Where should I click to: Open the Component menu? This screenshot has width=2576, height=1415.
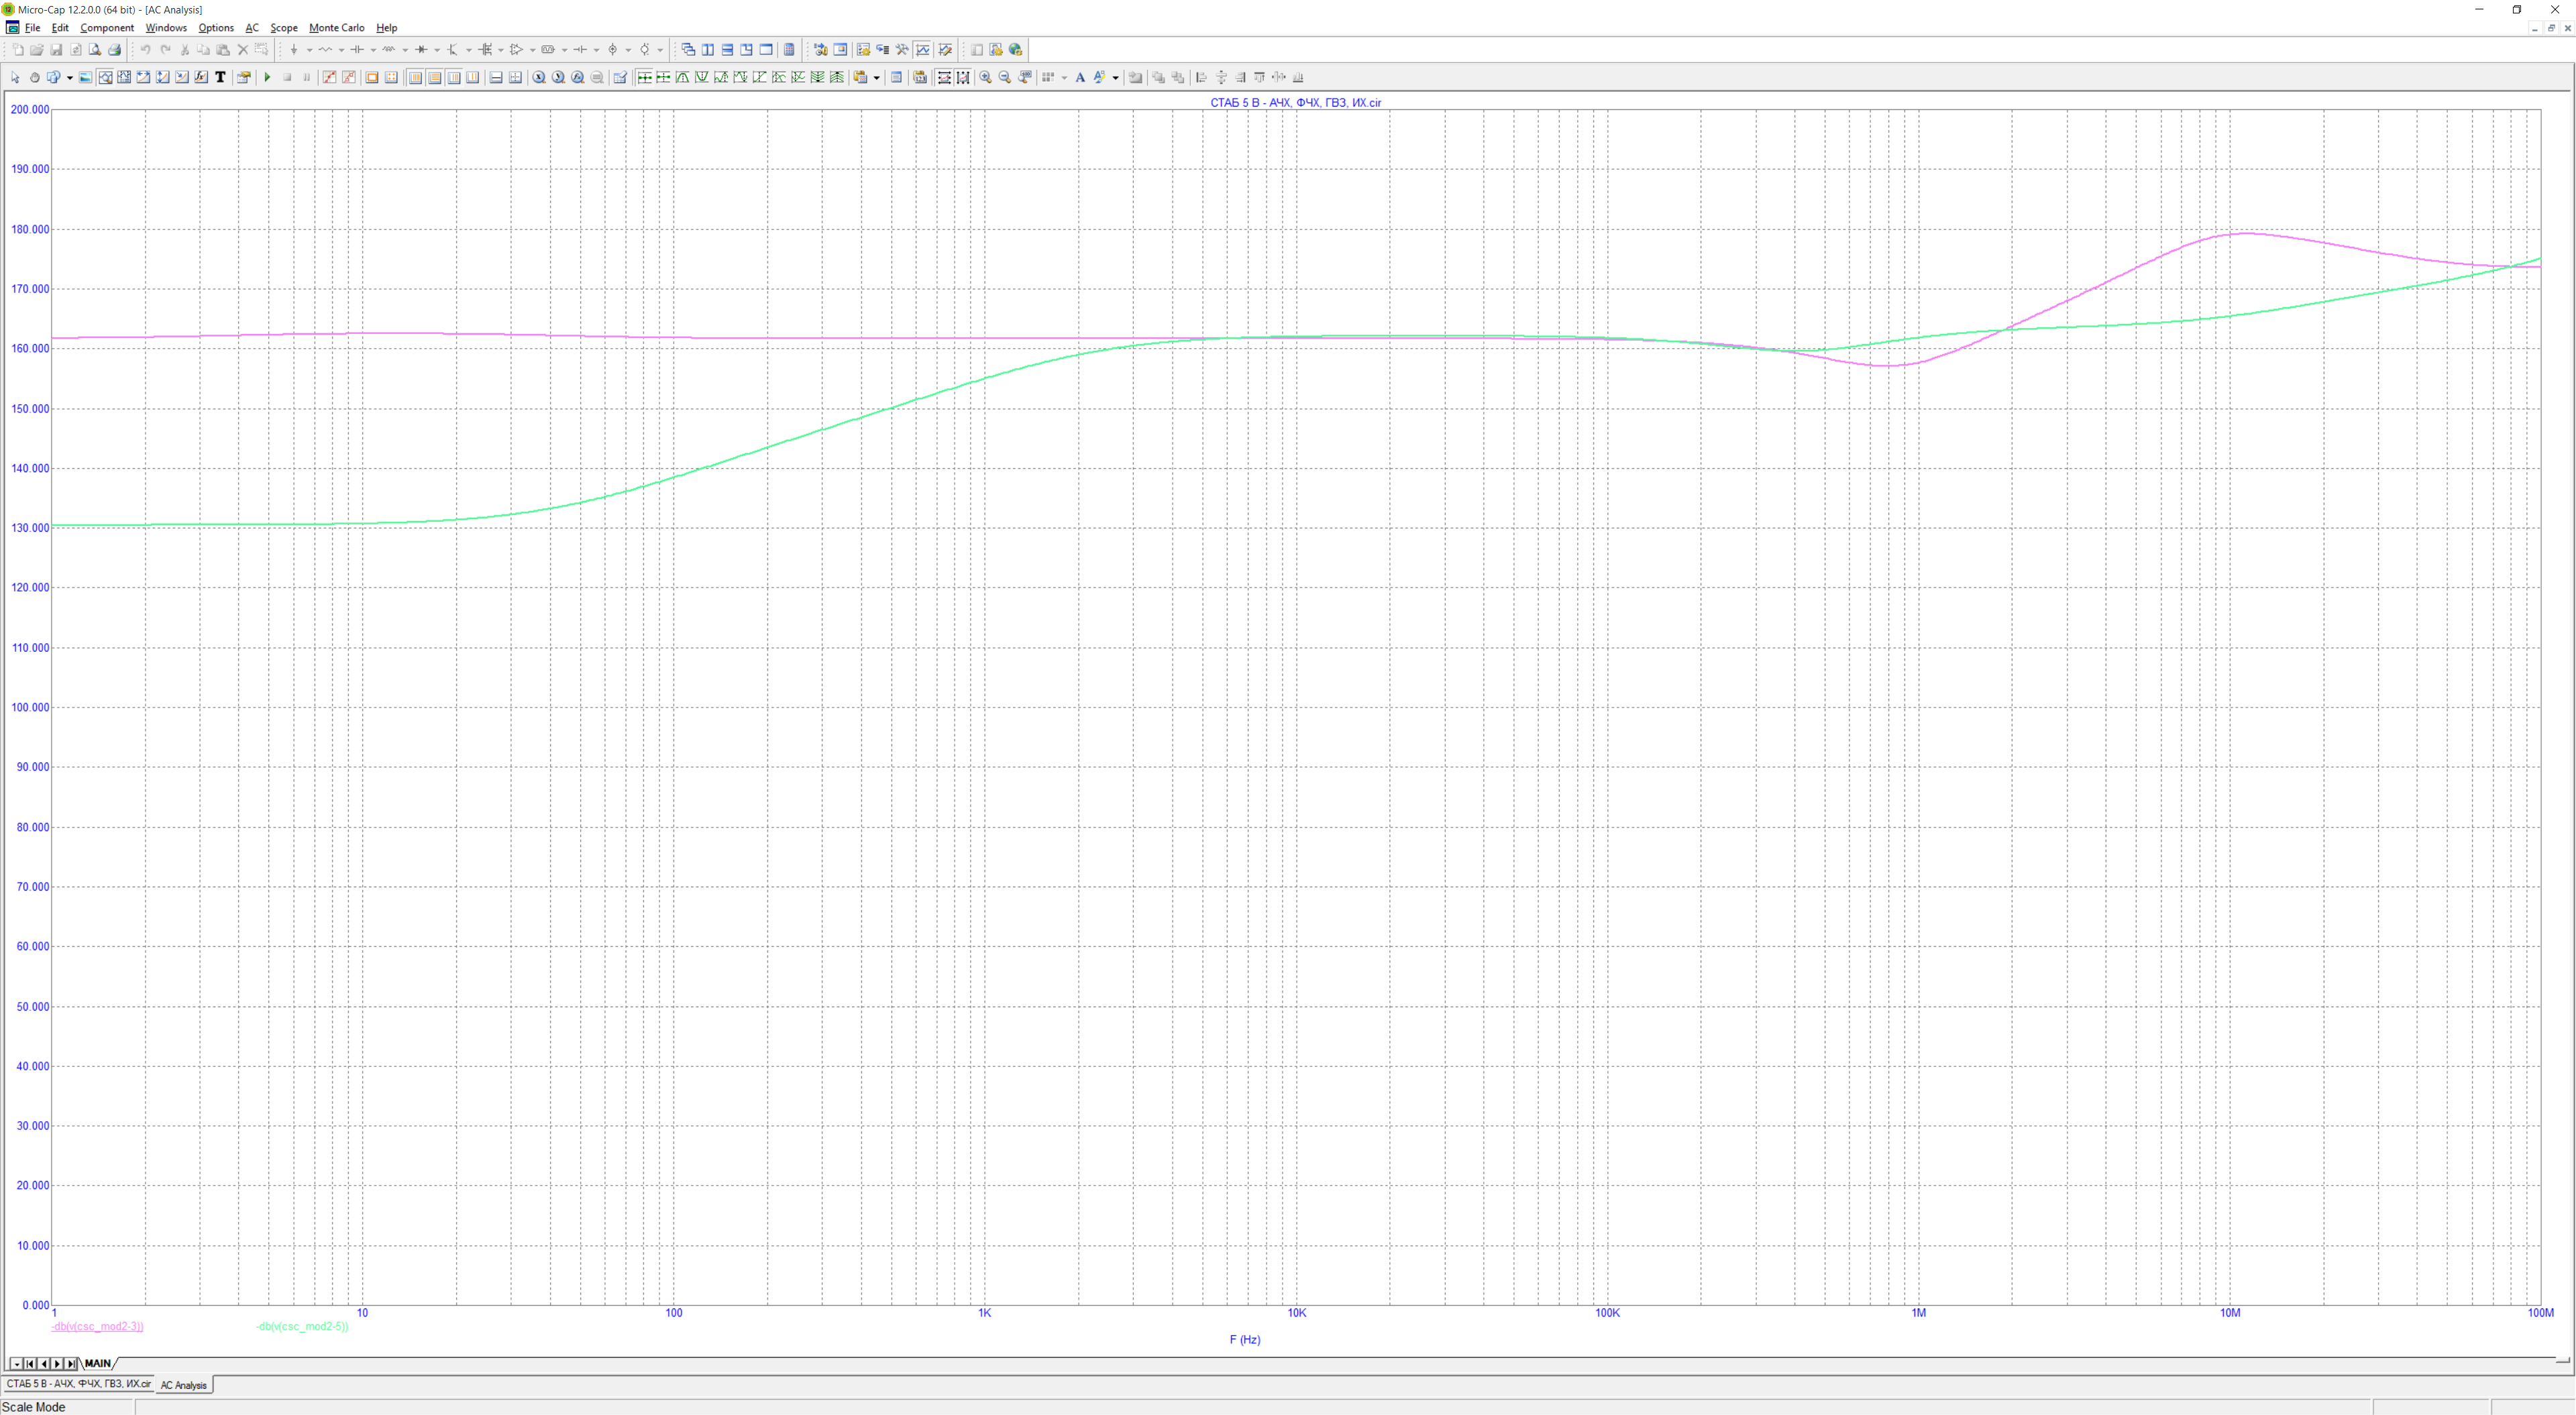coord(106,28)
